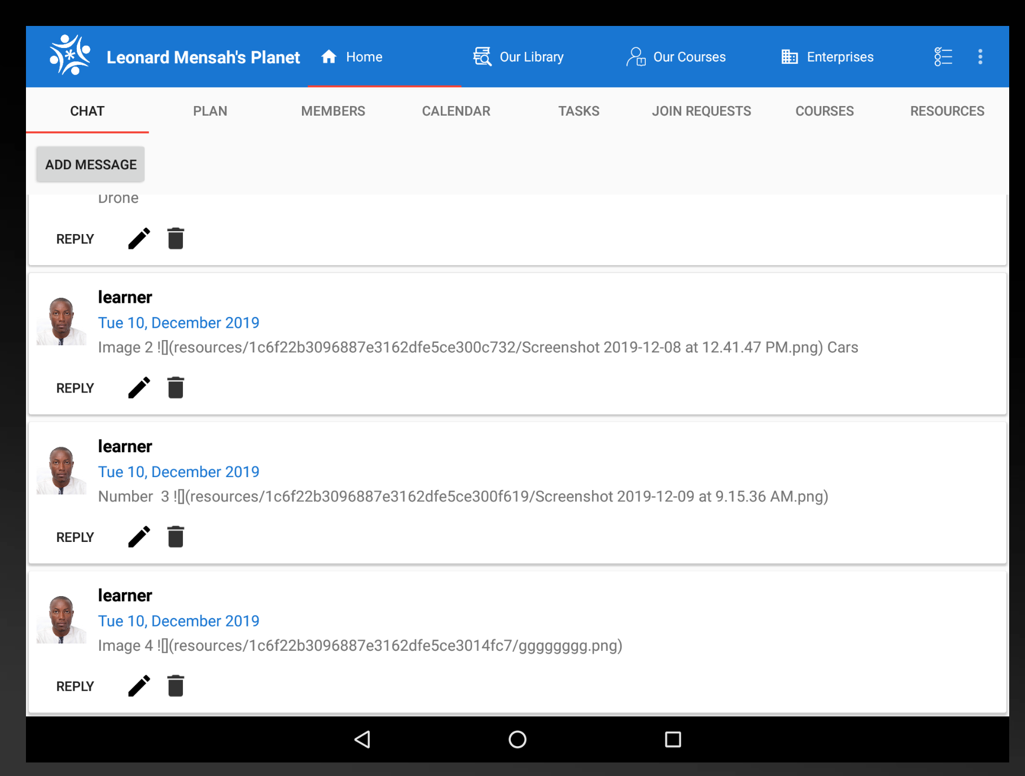Click the notifications checklist icon top right
The image size is (1025, 776).
943,56
